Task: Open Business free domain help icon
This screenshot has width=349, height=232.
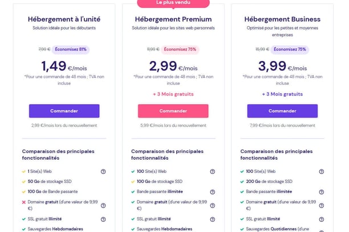Action: point(322,205)
